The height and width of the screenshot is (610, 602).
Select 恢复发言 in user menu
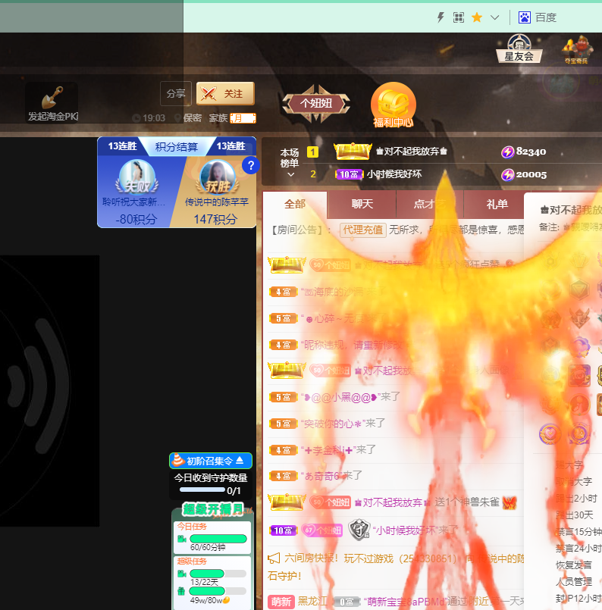point(574,565)
